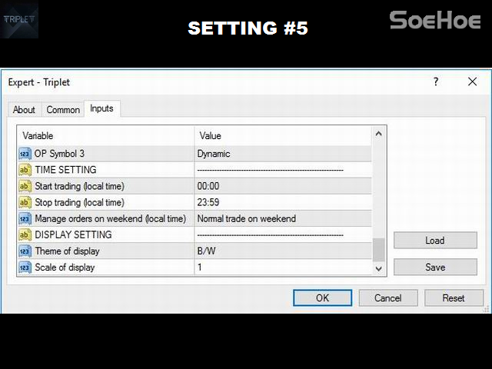Click the icon beside Start trading row
Image resolution: width=492 pixels, height=369 pixels.
tap(25, 186)
